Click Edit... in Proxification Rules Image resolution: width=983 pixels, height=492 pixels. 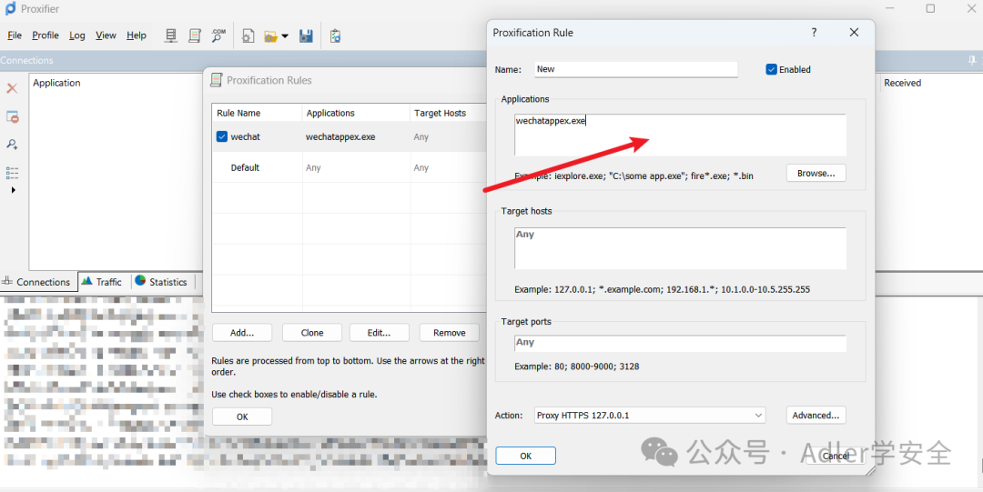point(380,333)
